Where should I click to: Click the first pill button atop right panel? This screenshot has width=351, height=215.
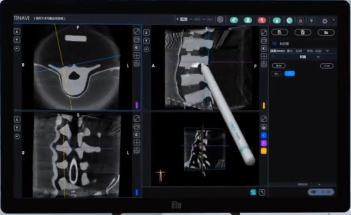pyautogui.click(x=279, y=32)
